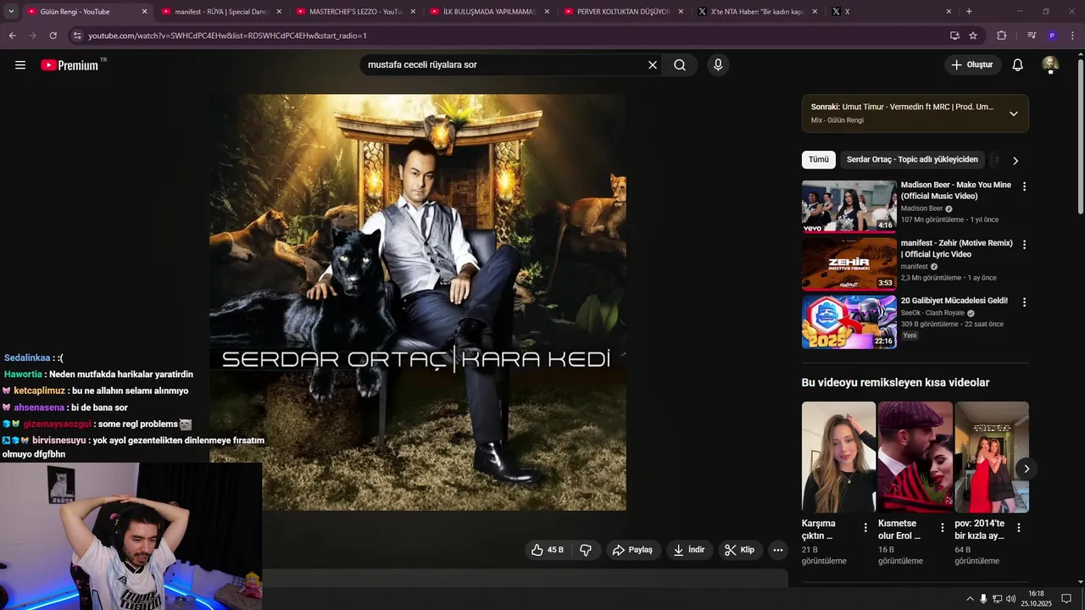This screenshot has height=610, width=1085.
Task: Like the video (45 B)
Action: (x=547, y=550)
